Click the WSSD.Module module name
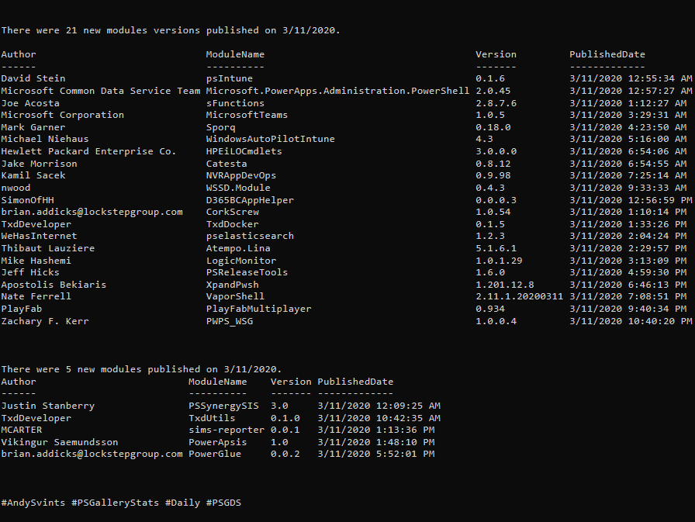Viewport: 695px width, 522px height. pyautogui.click(x=238, y=188)
